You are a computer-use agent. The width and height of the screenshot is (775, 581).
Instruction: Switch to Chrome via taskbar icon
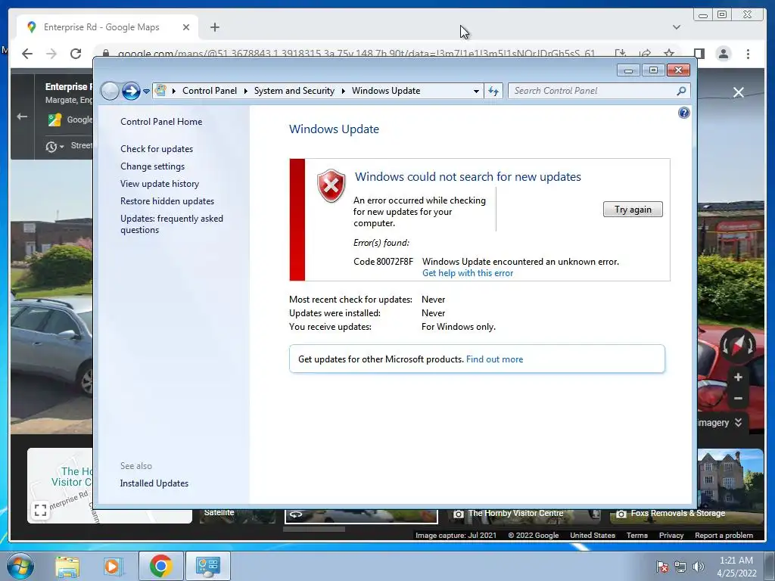[x=160, y=566]
